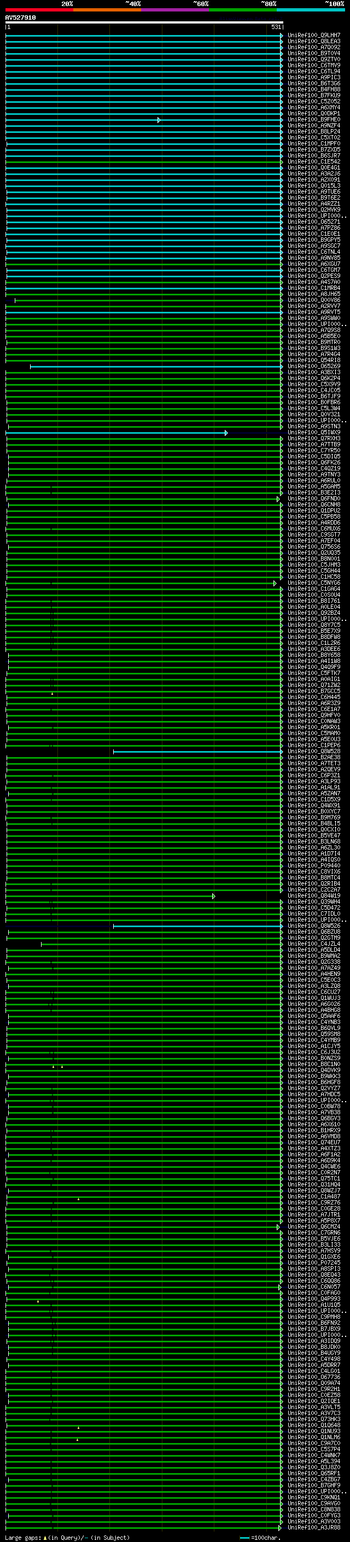
Task: Select the UniRef100_C4JZL4 label
Action: click(x=314, y=944)
